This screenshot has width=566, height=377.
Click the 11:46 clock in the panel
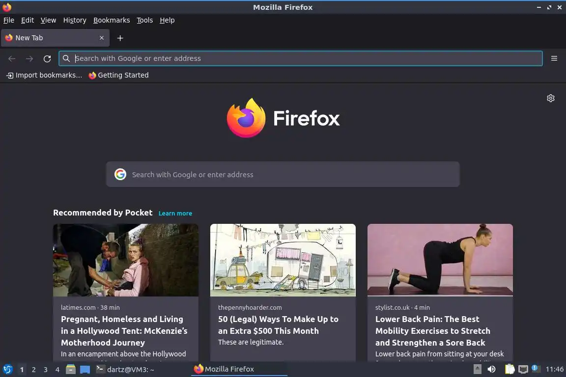pyautogui.click(x=554, y=370)
